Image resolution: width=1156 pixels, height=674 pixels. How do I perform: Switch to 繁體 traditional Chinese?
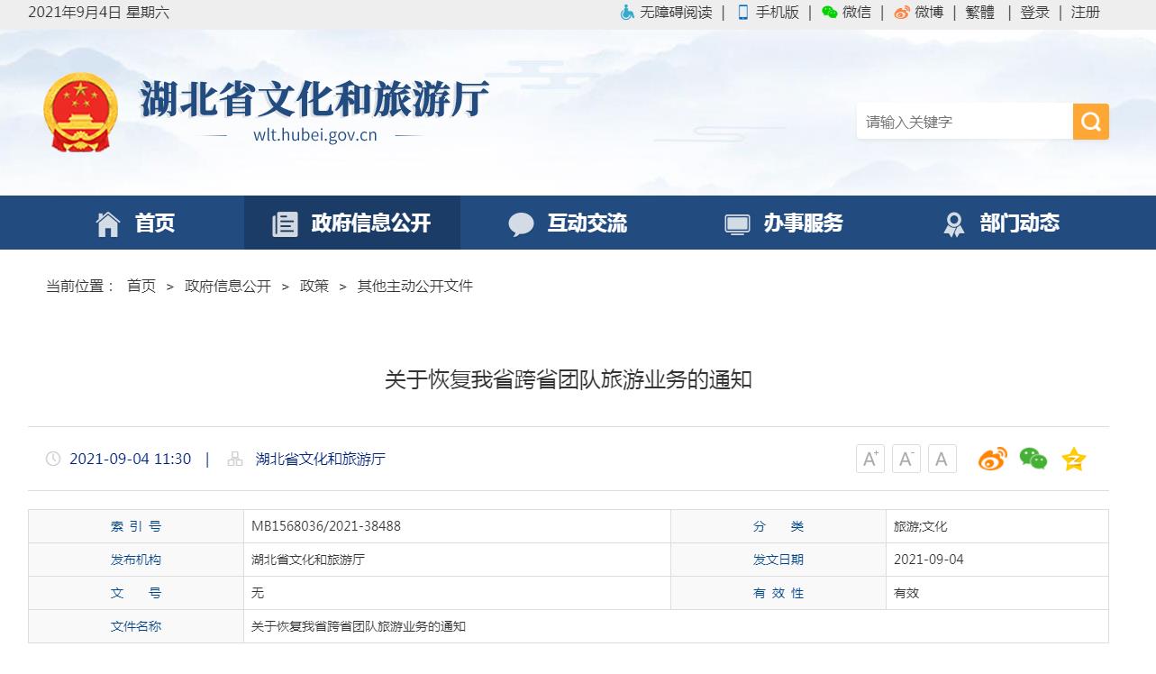(979, 13)
